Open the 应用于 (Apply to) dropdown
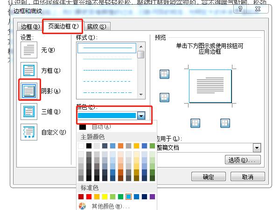This screenshot has width=280, height=210. tap(256, 148)
